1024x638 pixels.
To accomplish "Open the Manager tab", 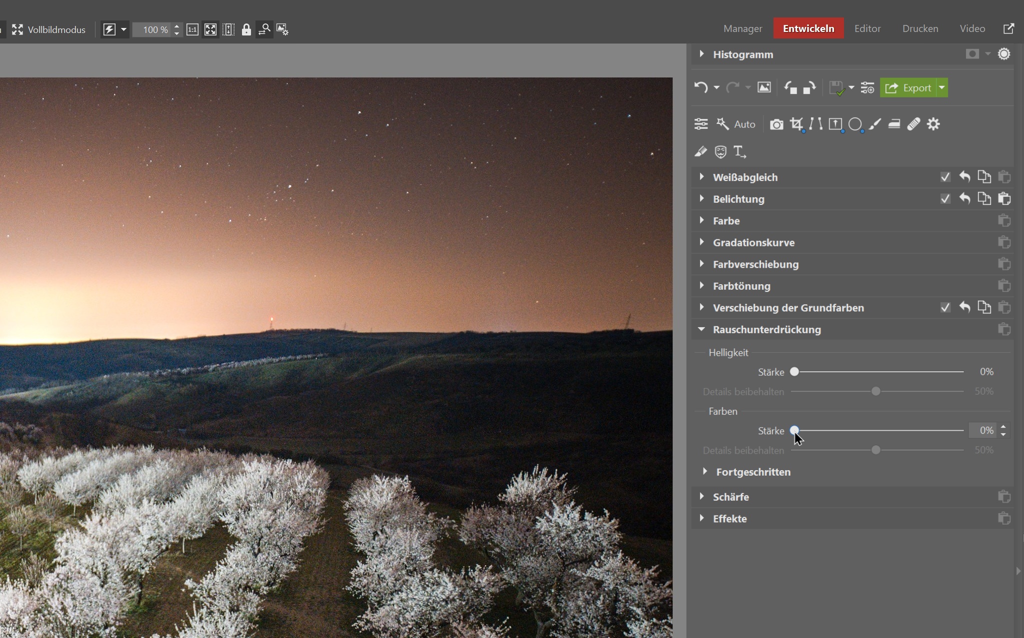I will (x=742, y=28).
